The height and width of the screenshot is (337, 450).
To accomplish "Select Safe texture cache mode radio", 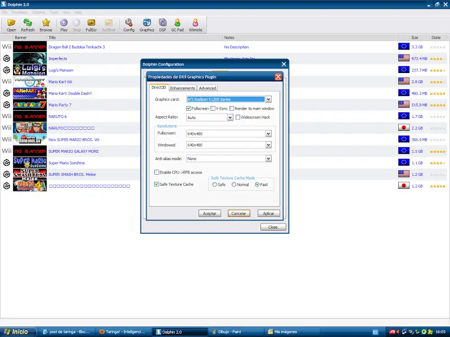I will pos(214,185).
